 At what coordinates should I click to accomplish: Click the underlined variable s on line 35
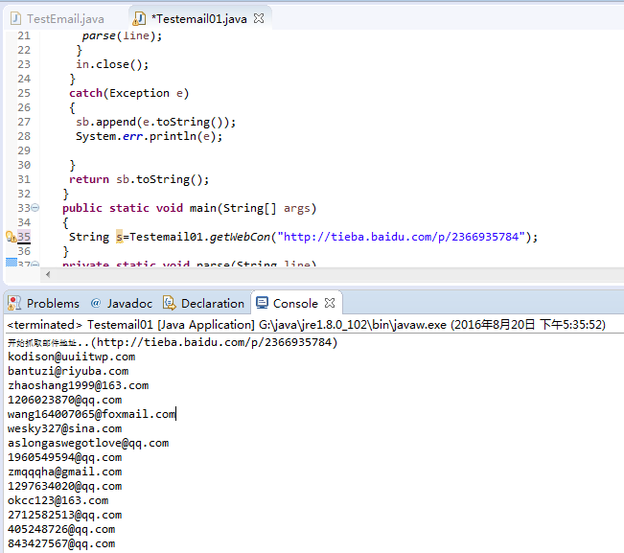point(119,237)
